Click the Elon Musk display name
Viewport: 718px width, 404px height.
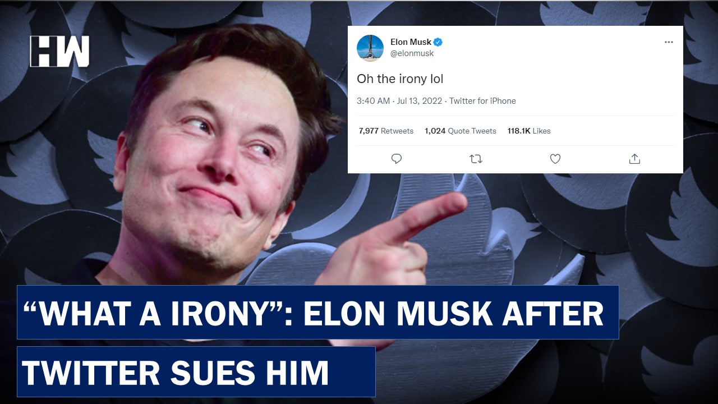(411, 42)
